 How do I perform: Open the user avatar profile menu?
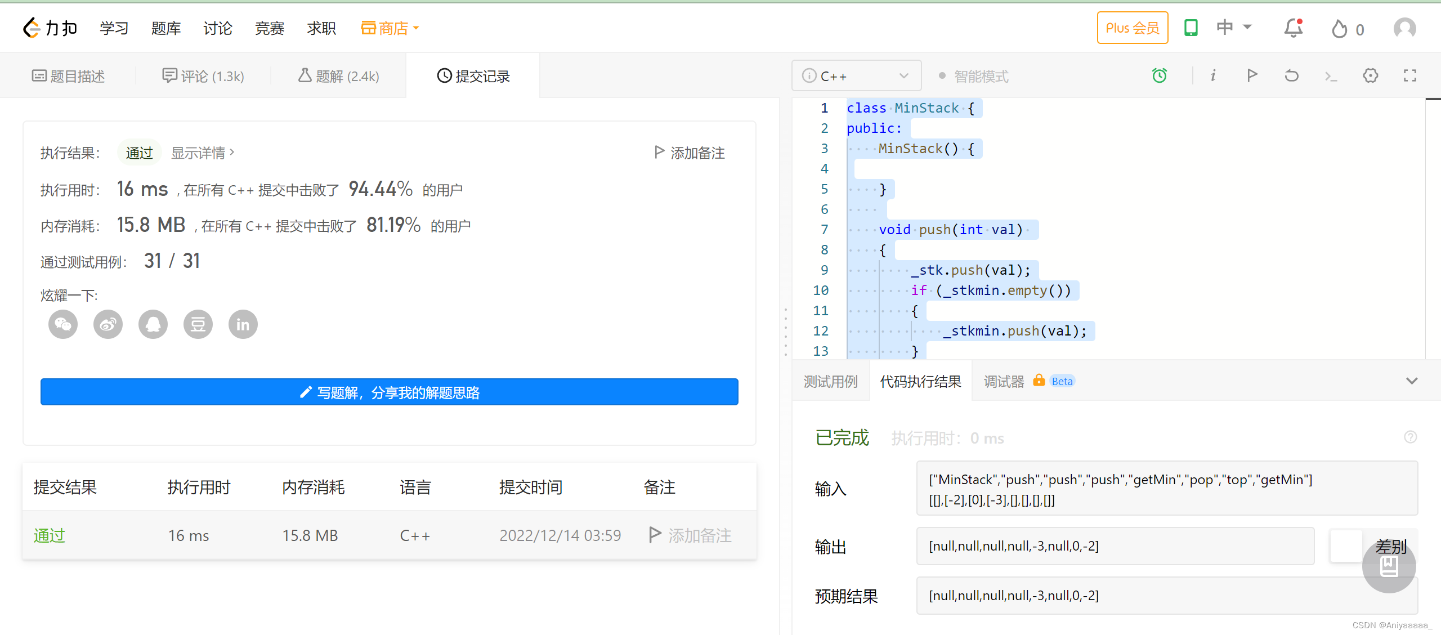click(x=1404, y=28)
